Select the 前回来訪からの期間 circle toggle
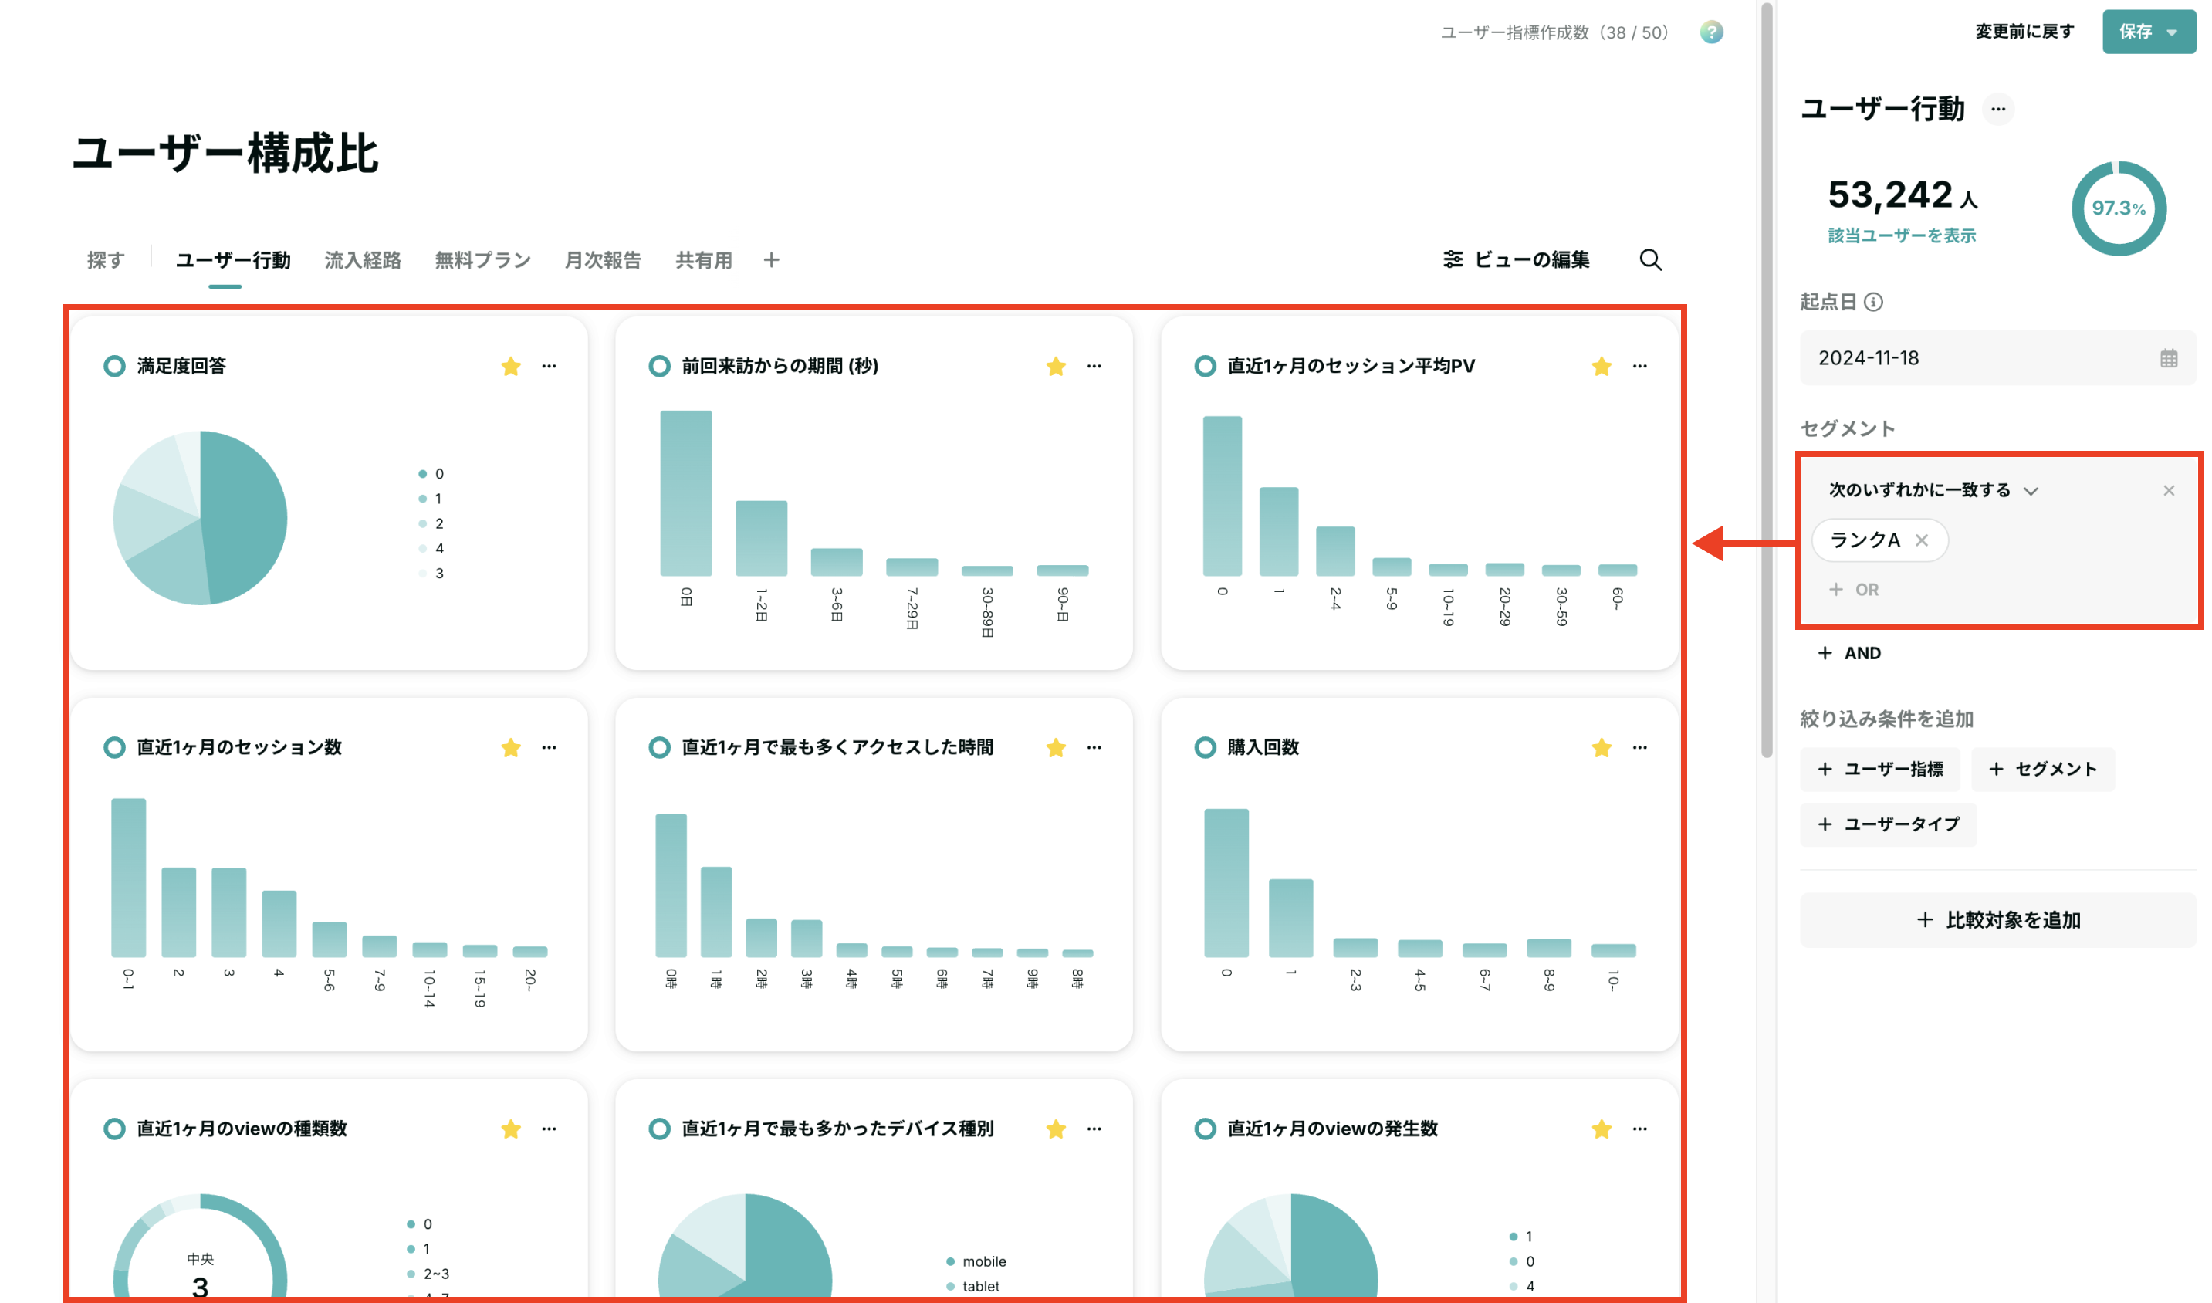Viewport: 2212px width, 1303px height. (659, 366)
